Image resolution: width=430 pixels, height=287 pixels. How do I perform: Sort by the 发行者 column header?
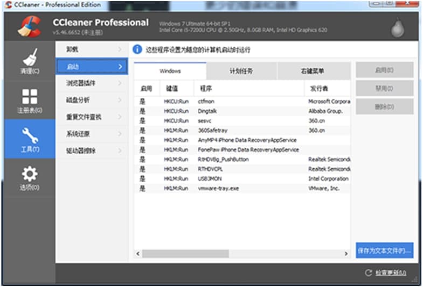pos(328,88)
